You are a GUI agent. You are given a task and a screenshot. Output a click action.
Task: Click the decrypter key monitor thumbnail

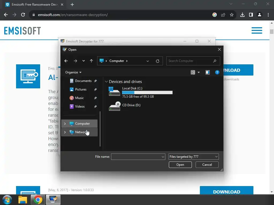pos(28,76)
